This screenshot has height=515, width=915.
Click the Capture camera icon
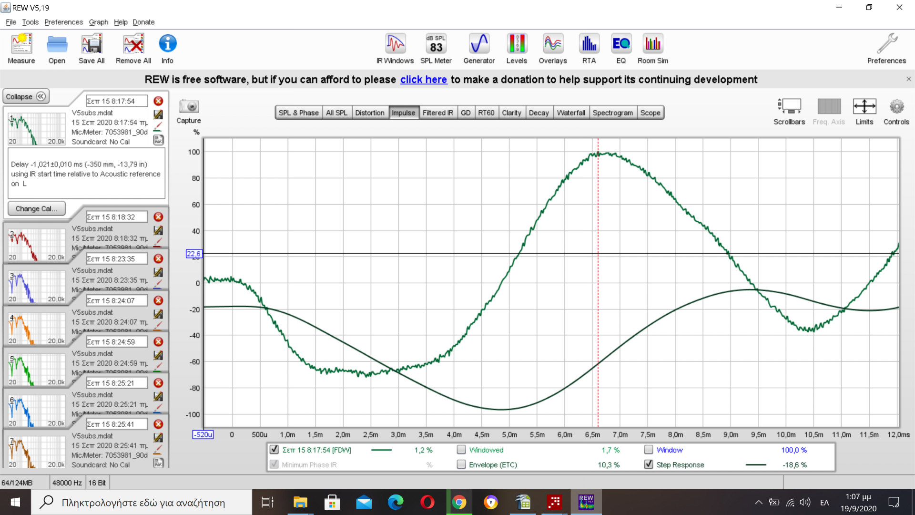pos(189,107)
